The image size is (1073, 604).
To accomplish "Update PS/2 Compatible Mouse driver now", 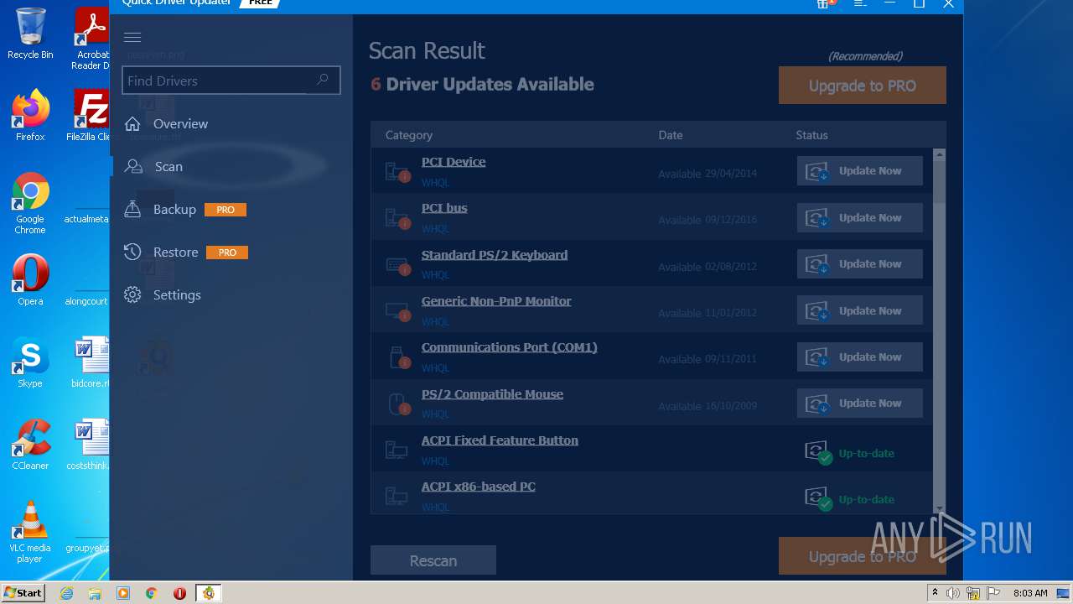I will (860, 403).
